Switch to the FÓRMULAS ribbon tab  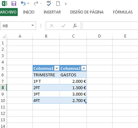pos(123,12)
